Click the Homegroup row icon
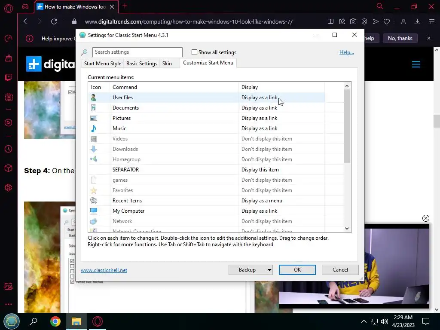 click(x=94, y=159)
